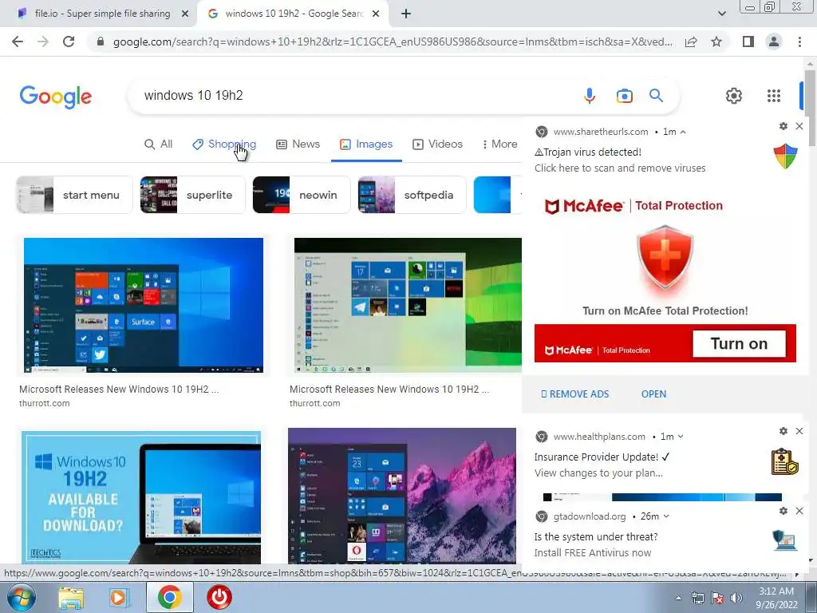Open Google quick settings gear
The image size is (817, 613).
point(734,96)
